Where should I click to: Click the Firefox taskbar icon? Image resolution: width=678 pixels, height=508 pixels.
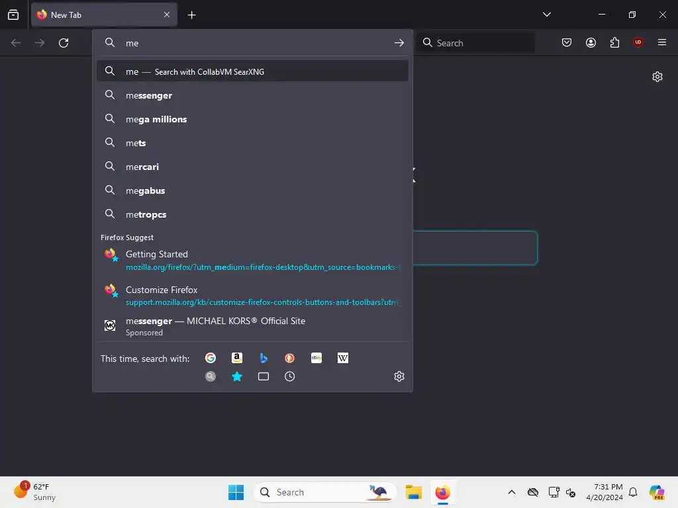[x=442, y=492]
